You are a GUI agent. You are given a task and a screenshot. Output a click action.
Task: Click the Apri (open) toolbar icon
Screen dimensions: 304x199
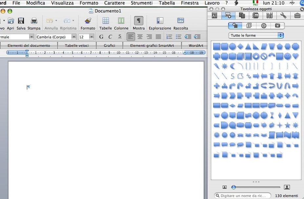click(11, 21)
